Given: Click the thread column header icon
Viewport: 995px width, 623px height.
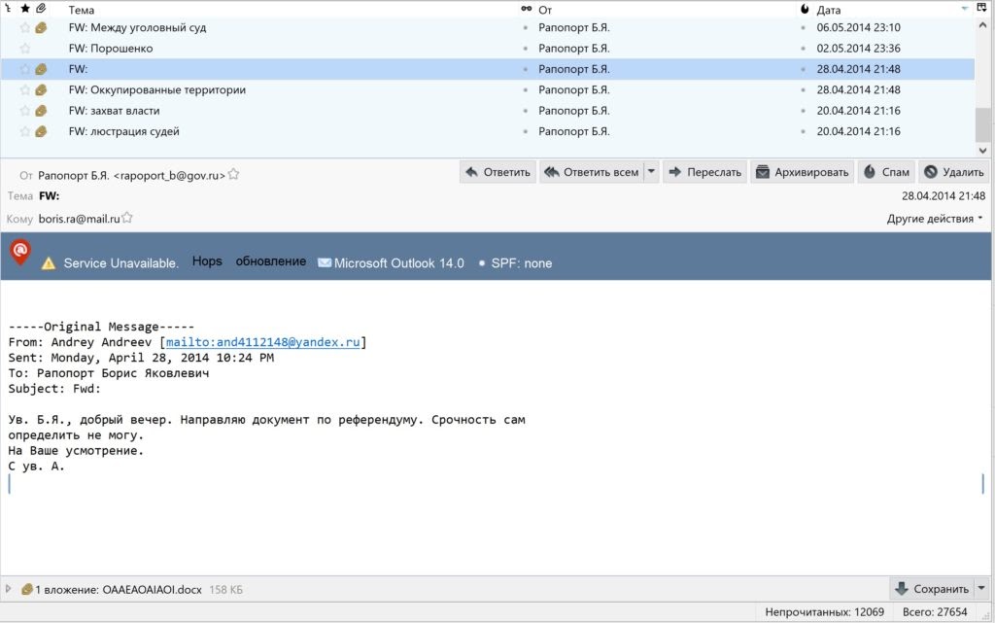Looking at the screenshot, I should click(8, 9).
